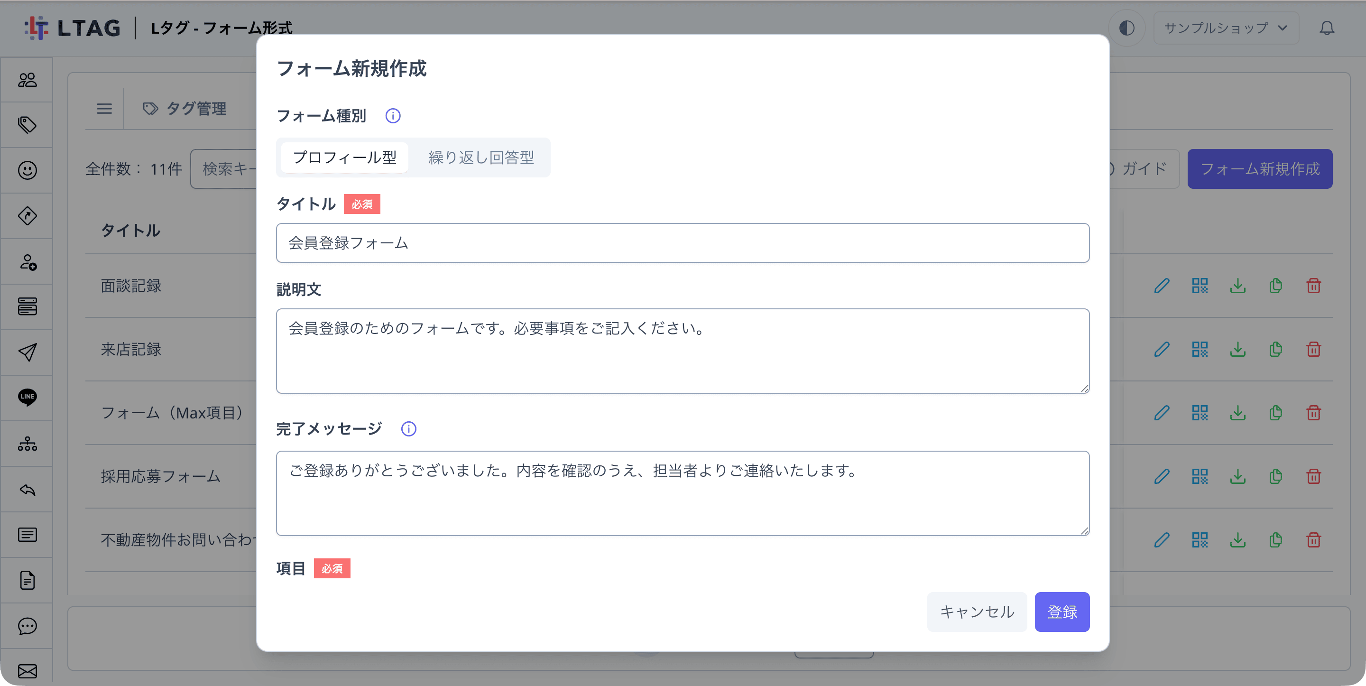Image resolution: width=1366 pixels, height=686 pixels.
Task: Click the document page sidebar icon
Action: coord(27,580)
